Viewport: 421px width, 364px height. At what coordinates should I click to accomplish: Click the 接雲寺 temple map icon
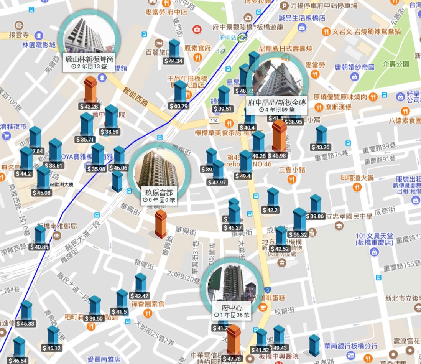click(x=19, y=26)
